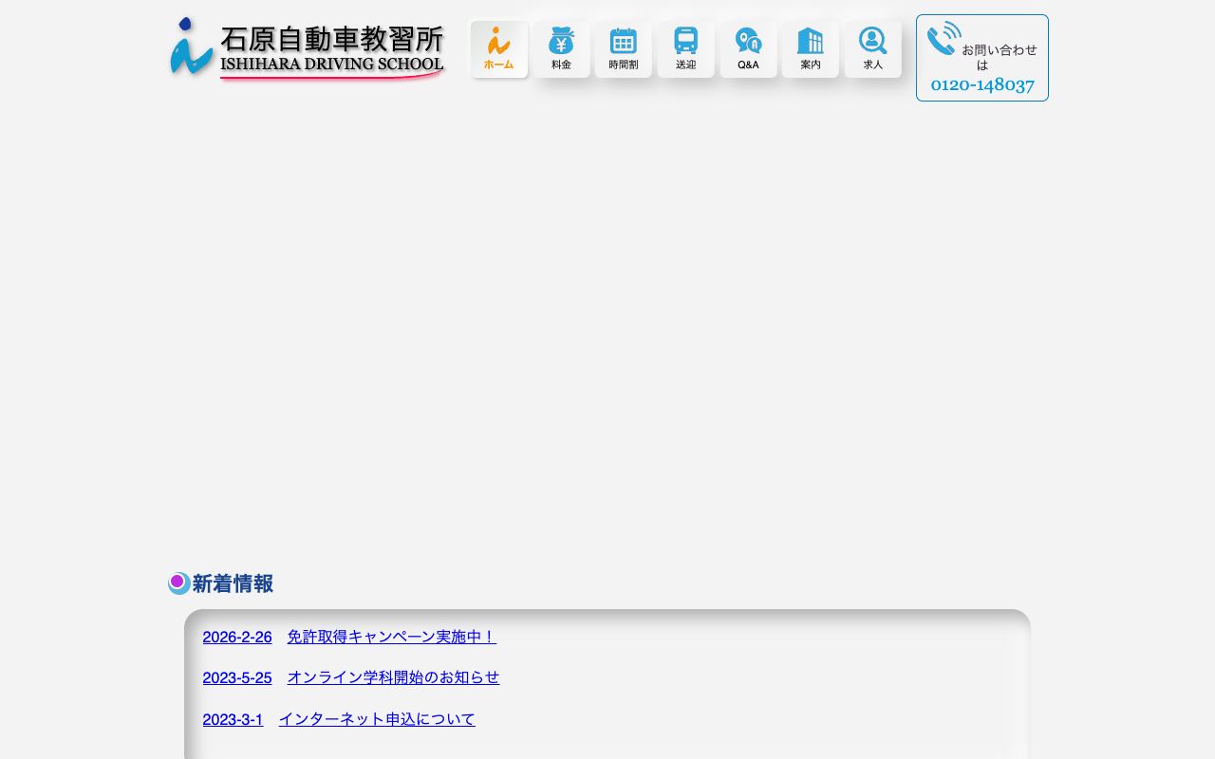Click the 2026-2-26 date link
The height and width of the screenshot is (759, 1215).
pyautogui.click(x=236, y=637)
